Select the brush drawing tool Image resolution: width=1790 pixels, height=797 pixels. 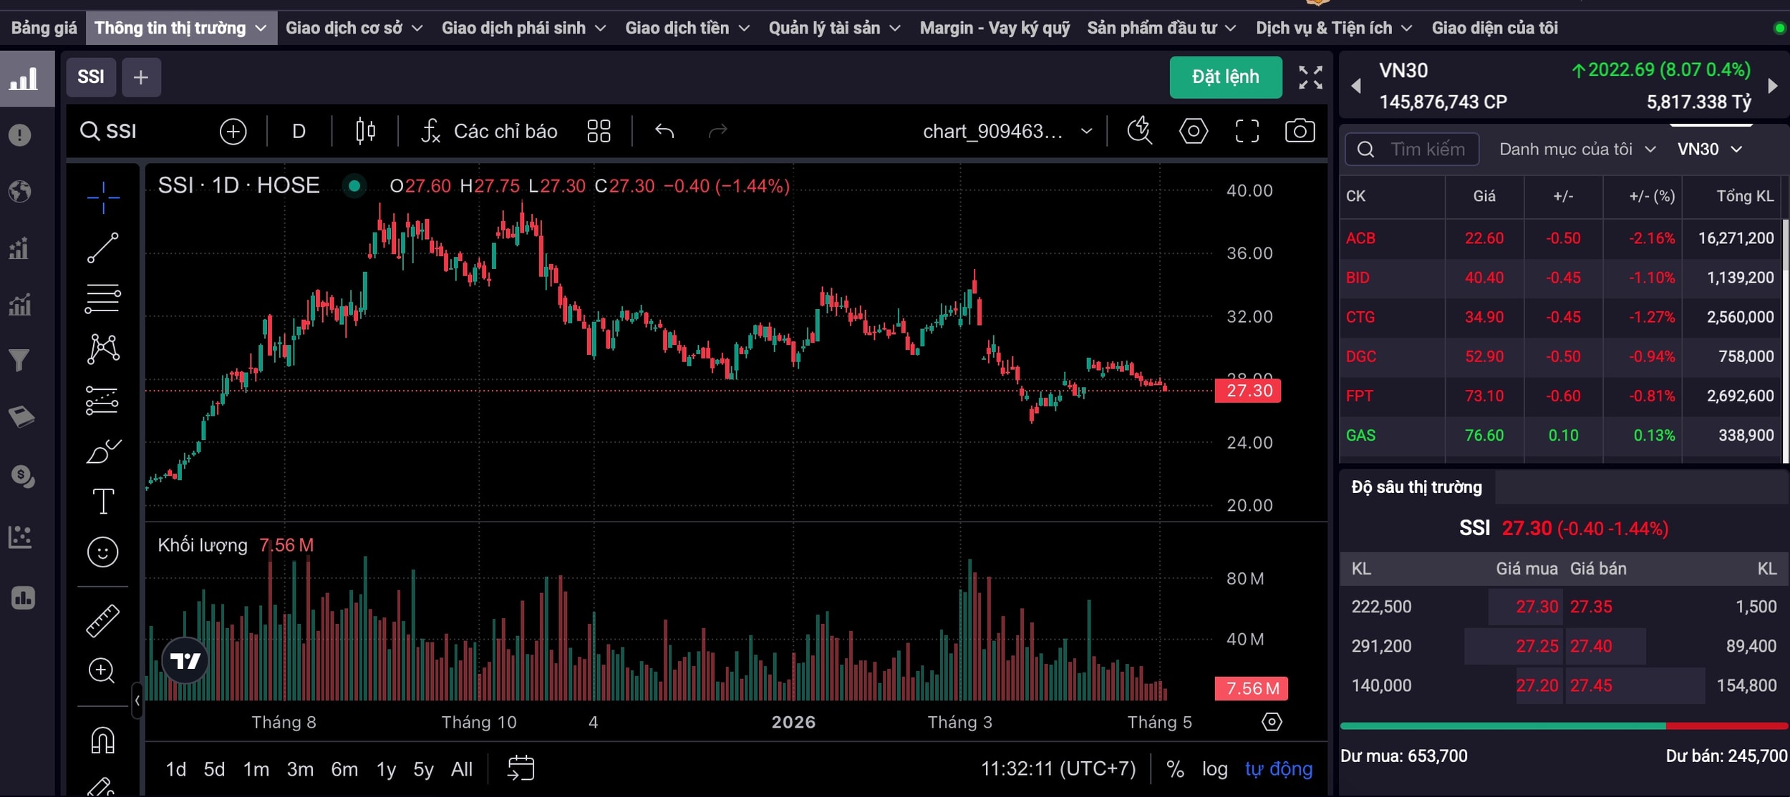[x=103, y=451]
